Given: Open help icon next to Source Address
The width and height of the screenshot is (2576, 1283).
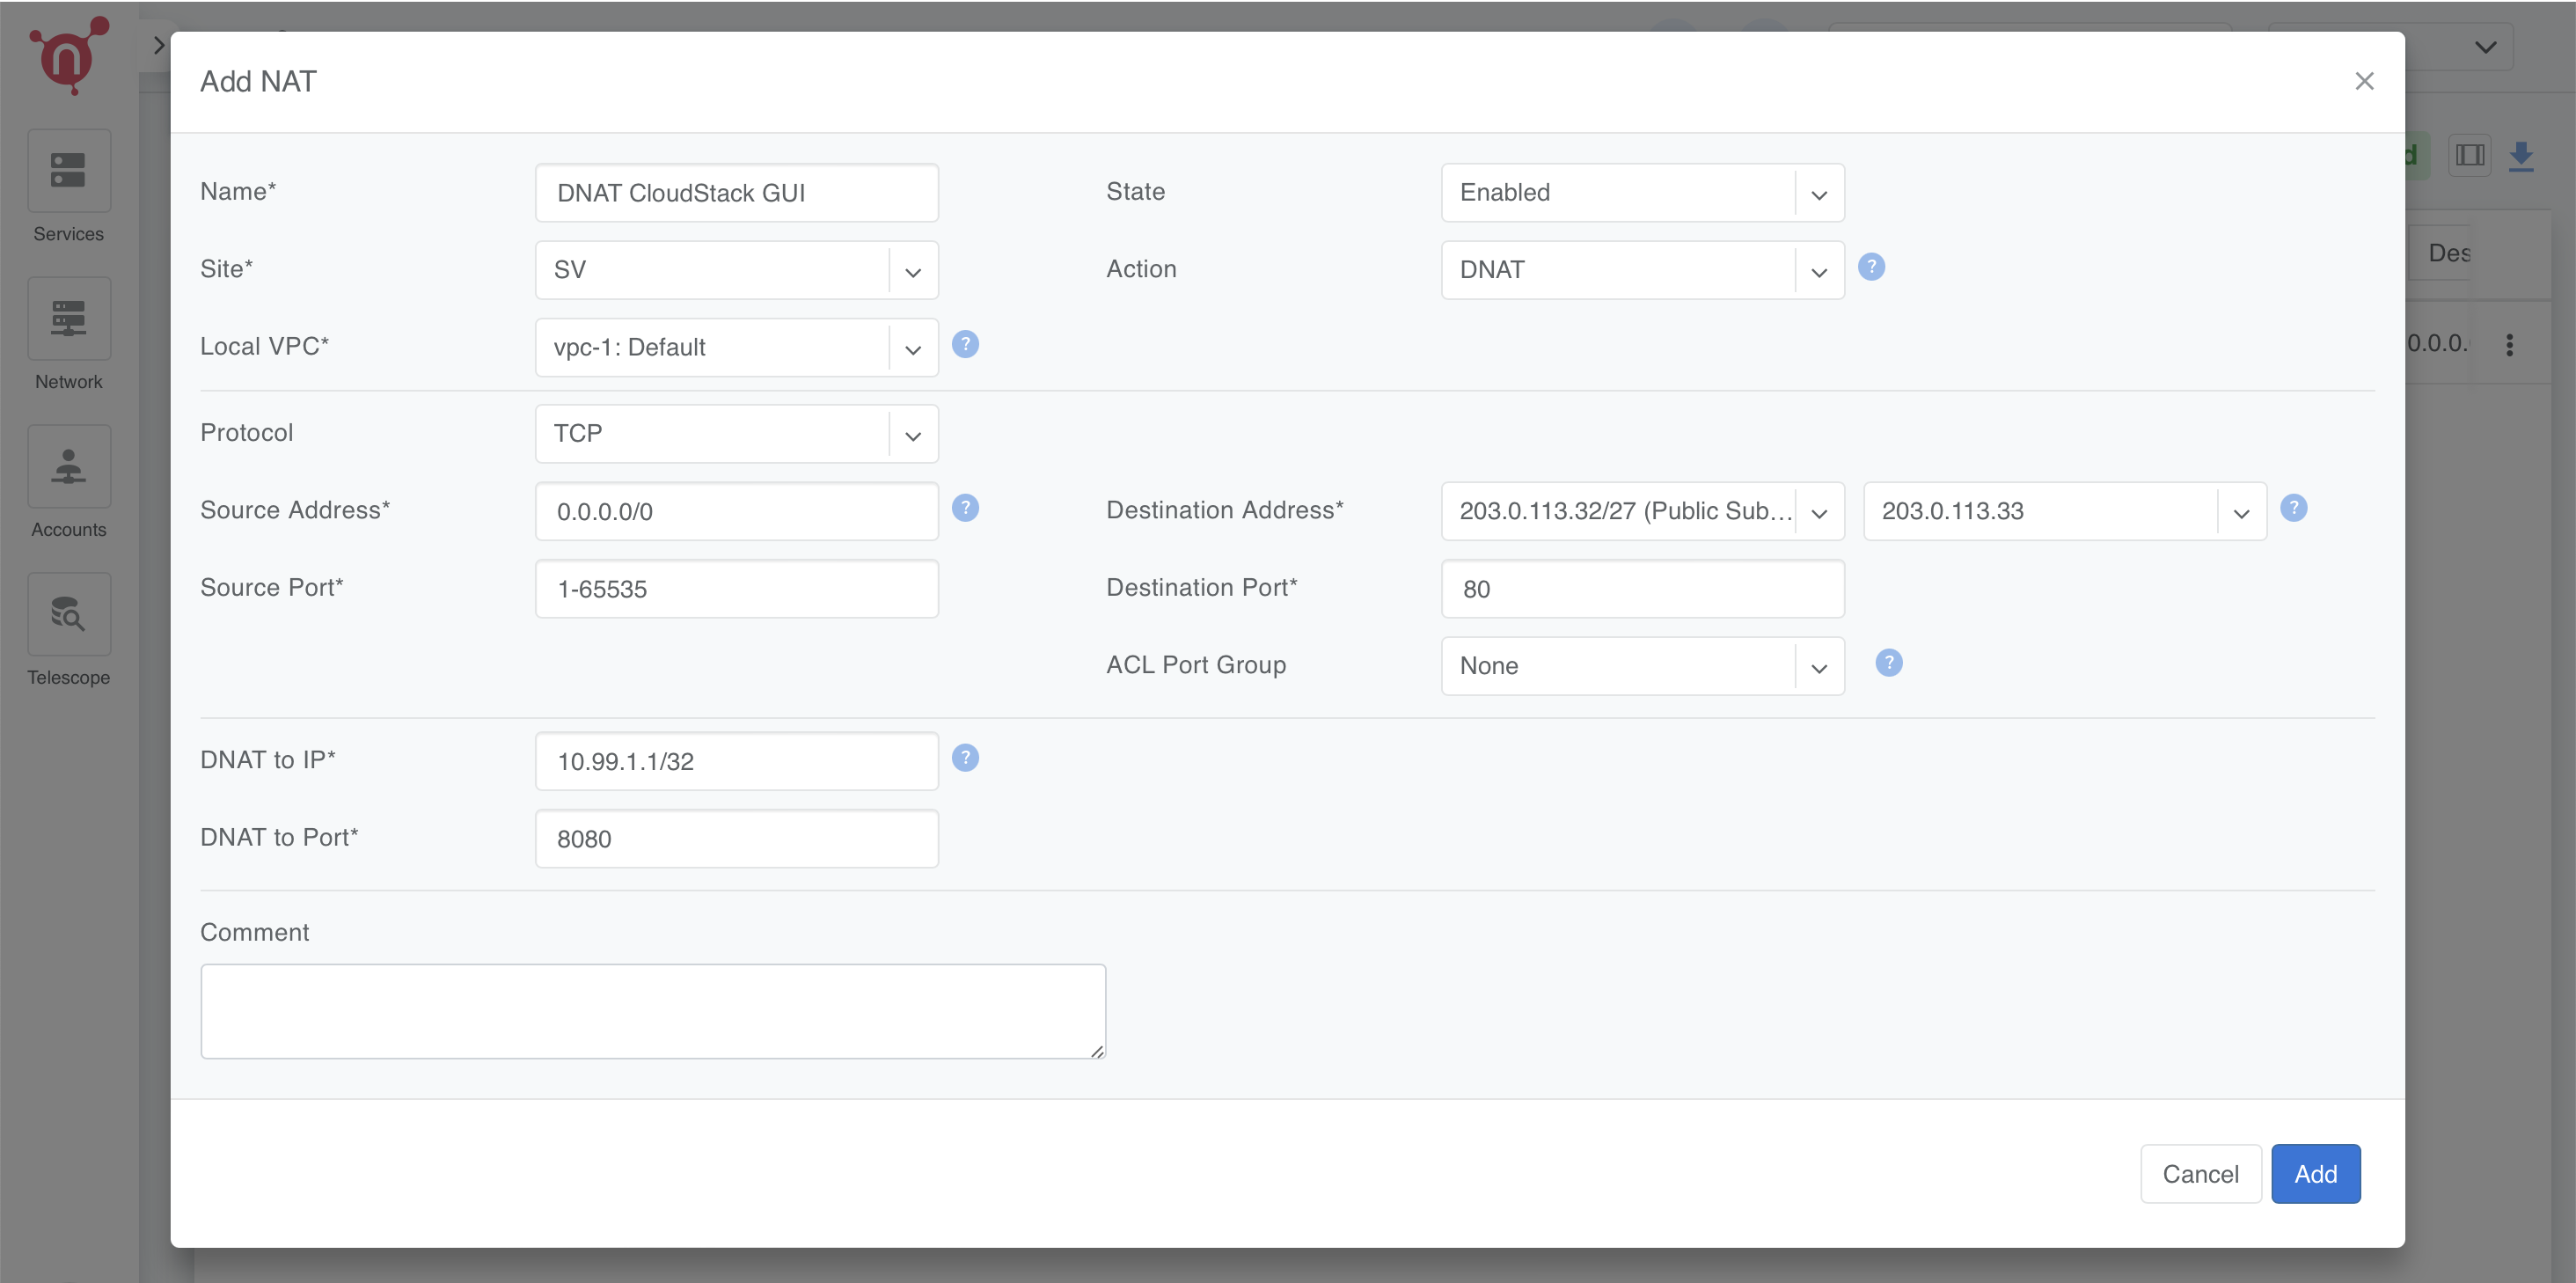Looking at the screenshot, I should pyautogui.click(x=965, y=508).
